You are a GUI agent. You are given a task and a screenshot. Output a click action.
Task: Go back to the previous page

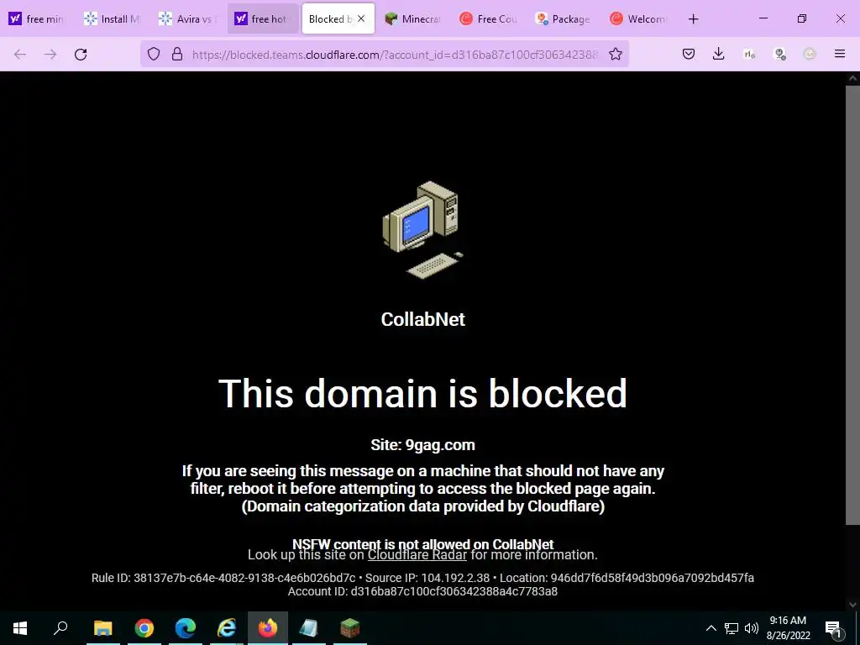20,54
